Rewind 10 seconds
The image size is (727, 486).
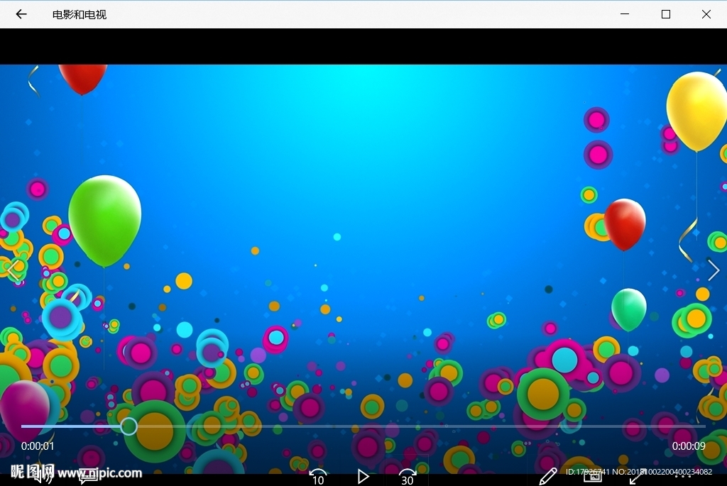[x=318, y=477]
